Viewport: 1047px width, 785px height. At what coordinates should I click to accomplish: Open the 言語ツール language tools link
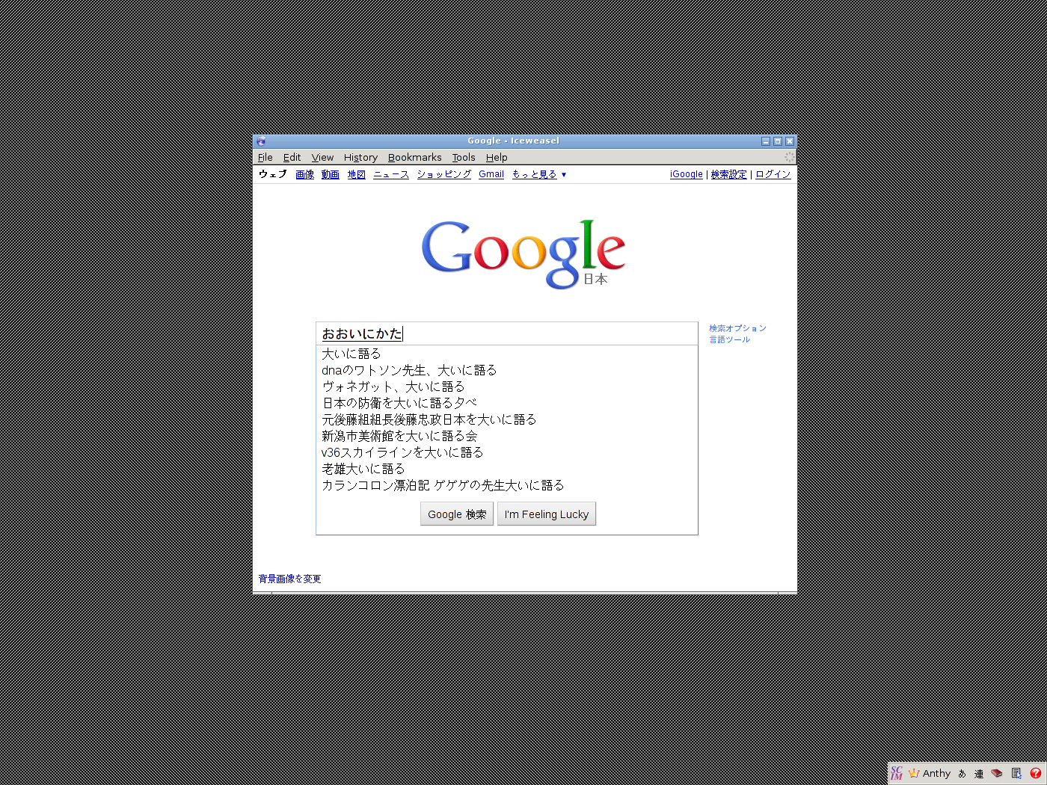point(729,339)
